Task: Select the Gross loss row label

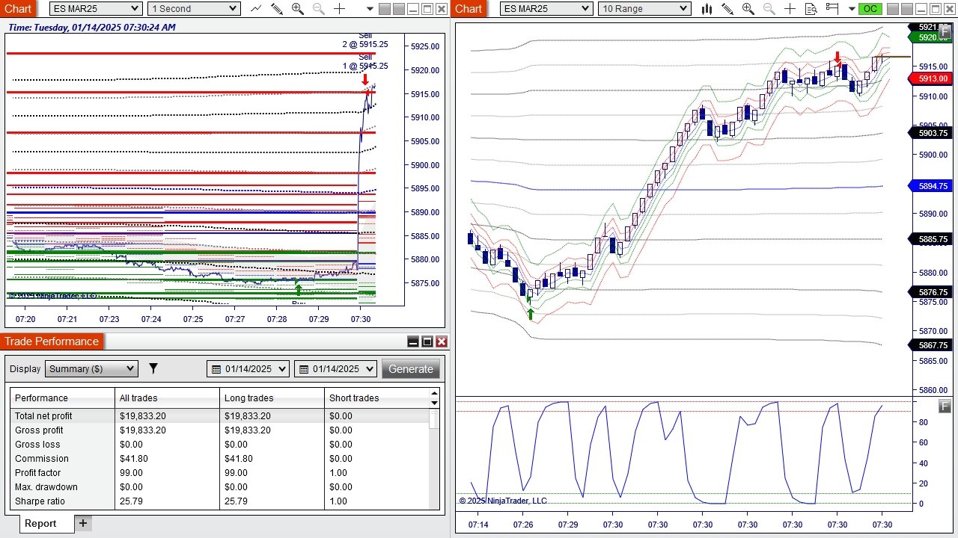Action: click(x=37, y=445)
